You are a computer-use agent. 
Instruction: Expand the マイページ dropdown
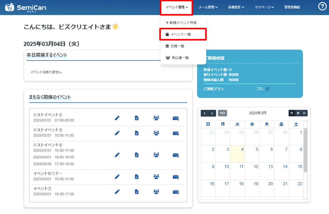click(x=264, y=7)
